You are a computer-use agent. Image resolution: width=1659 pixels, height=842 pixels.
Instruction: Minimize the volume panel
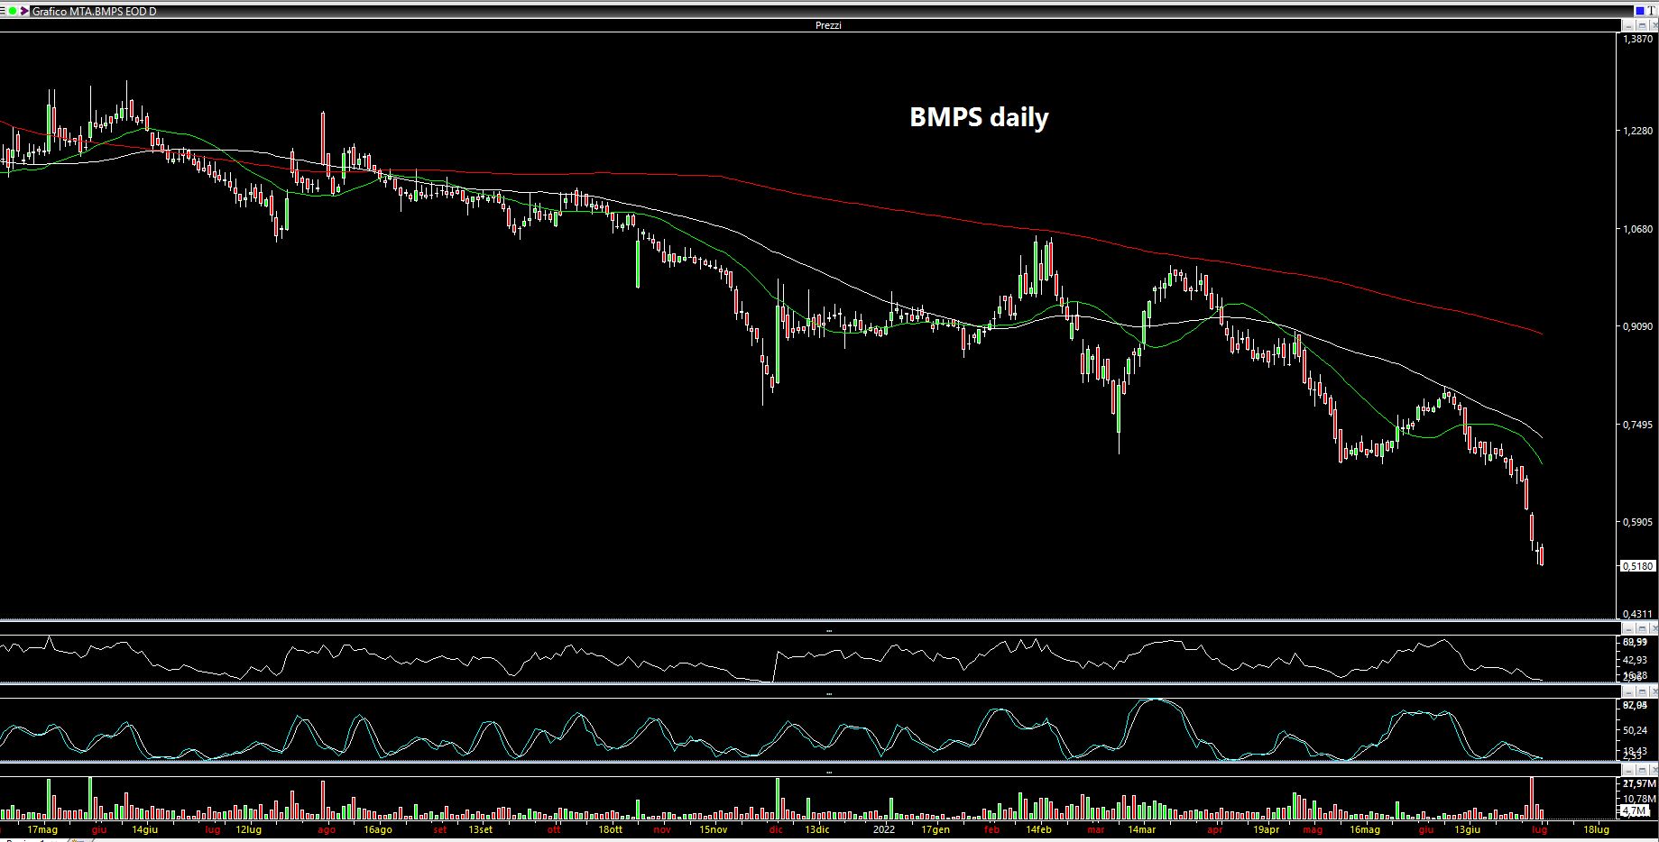pos(1629,770)
